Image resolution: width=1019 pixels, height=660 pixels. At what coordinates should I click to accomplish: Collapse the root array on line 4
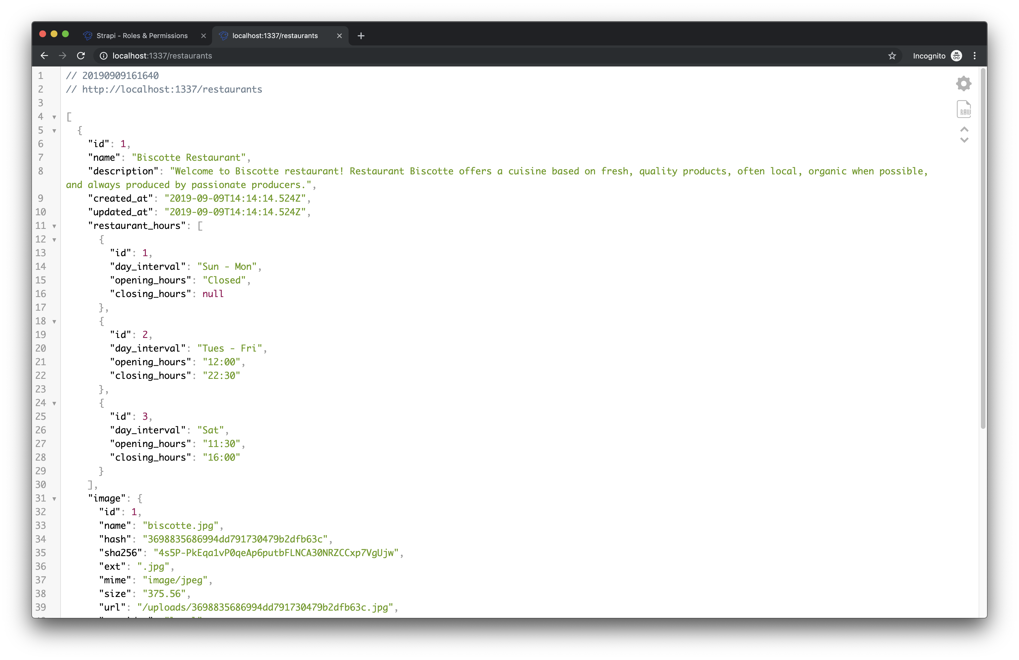(x=54, y=117)
